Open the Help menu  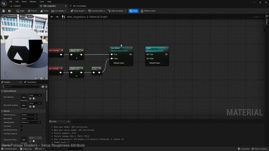click(49, 2)
